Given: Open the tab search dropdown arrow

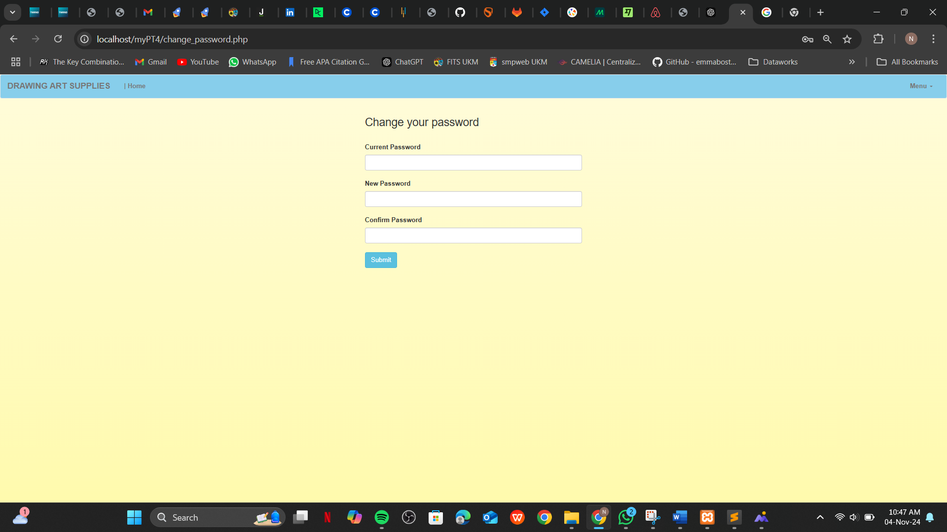Looking at the screenshot, I should 12,12.
